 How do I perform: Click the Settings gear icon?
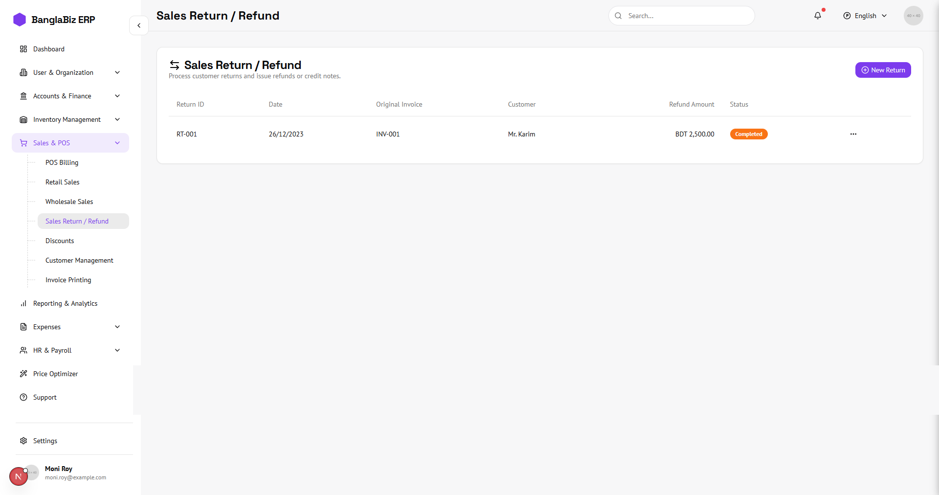coord(23,441)
